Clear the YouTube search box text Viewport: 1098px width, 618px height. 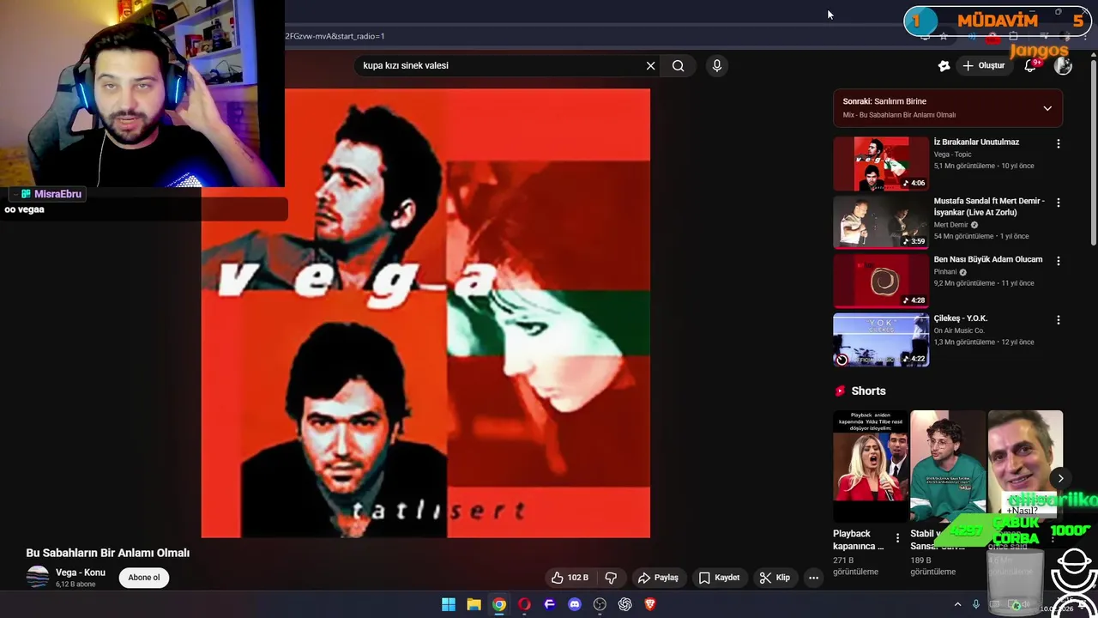coord(650,65)
